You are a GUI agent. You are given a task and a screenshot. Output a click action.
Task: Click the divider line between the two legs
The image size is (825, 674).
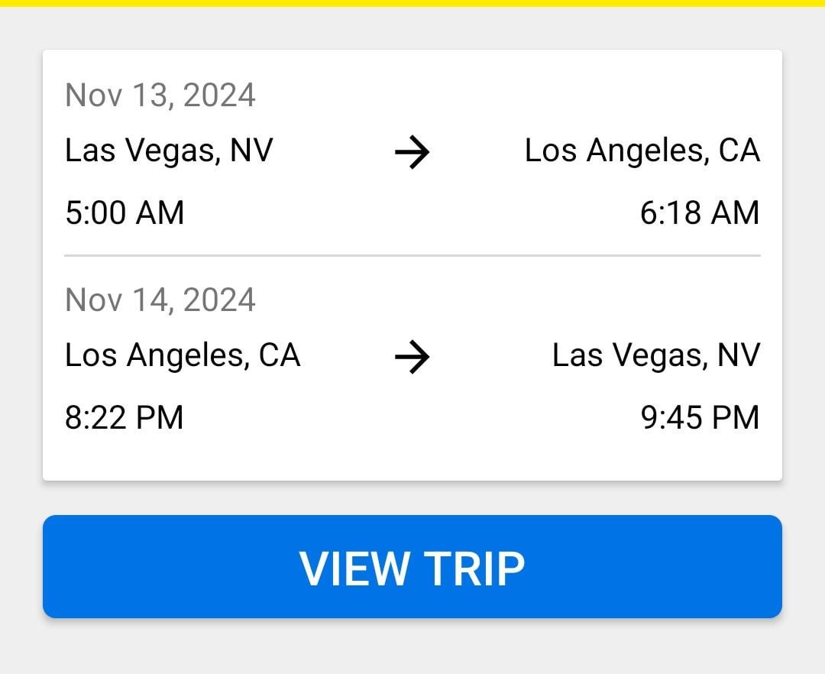coord(412,255)
